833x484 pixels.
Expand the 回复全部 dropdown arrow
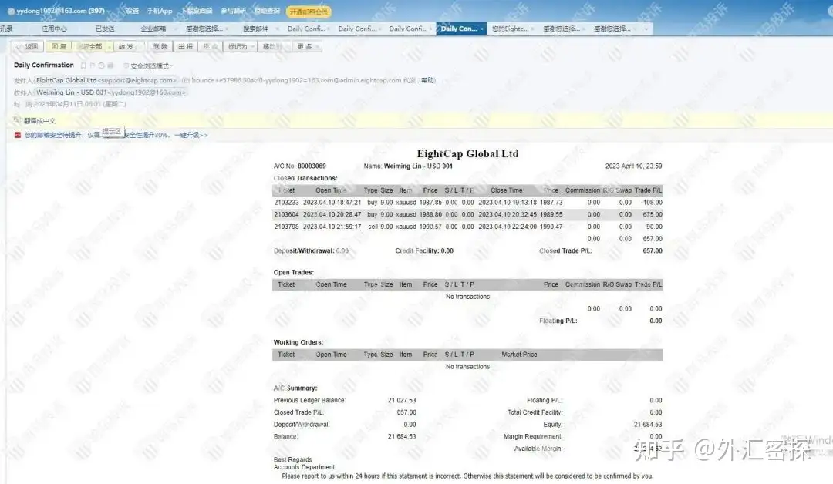109,47
